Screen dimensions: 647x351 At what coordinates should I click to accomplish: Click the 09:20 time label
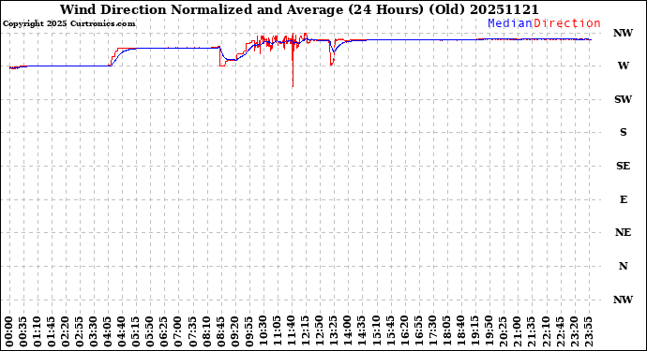(234, 332)
